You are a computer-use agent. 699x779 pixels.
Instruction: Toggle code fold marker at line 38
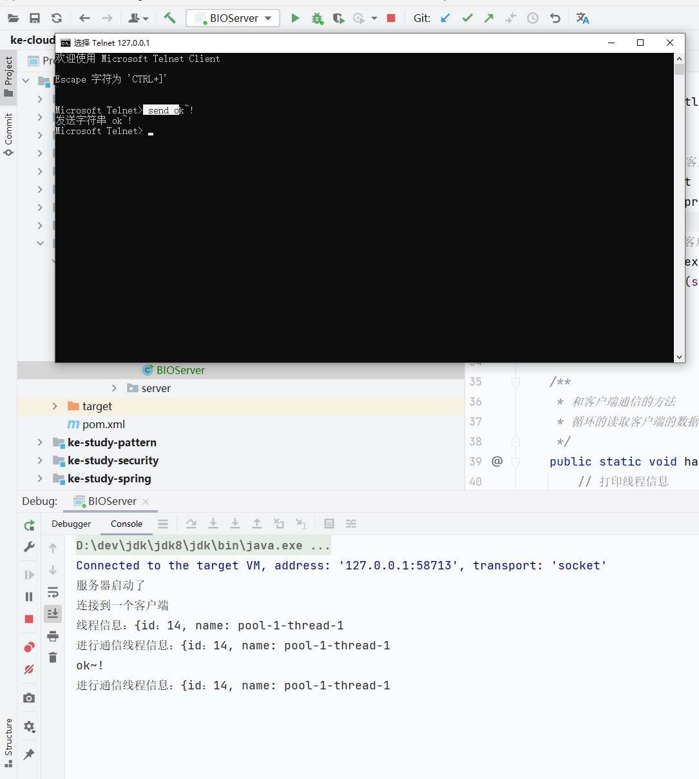coord(515,442)
